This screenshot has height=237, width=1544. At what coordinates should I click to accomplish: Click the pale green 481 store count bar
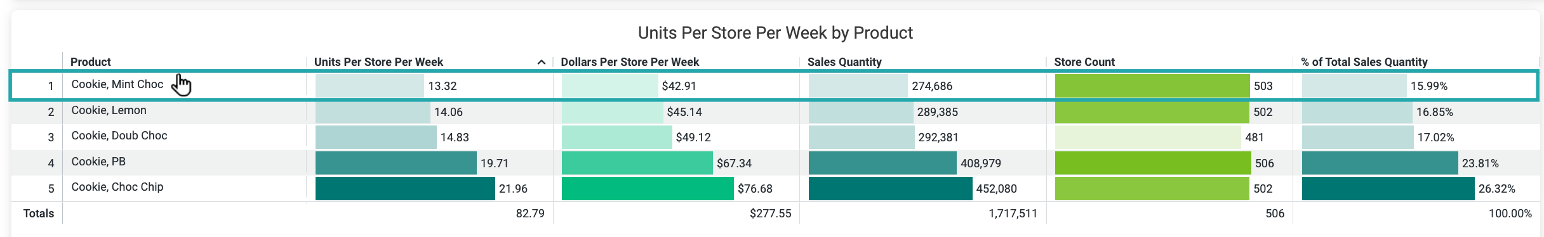tap(1148, 137)
